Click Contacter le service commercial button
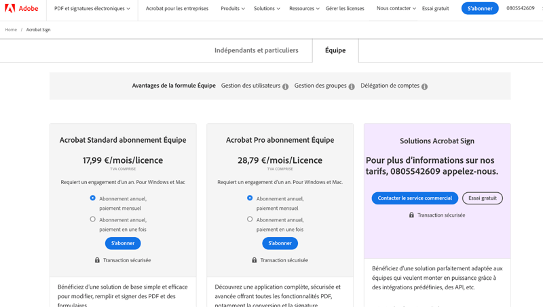 [415, 198]
